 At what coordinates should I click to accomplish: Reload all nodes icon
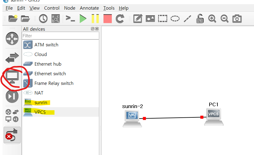pos(120,19)
